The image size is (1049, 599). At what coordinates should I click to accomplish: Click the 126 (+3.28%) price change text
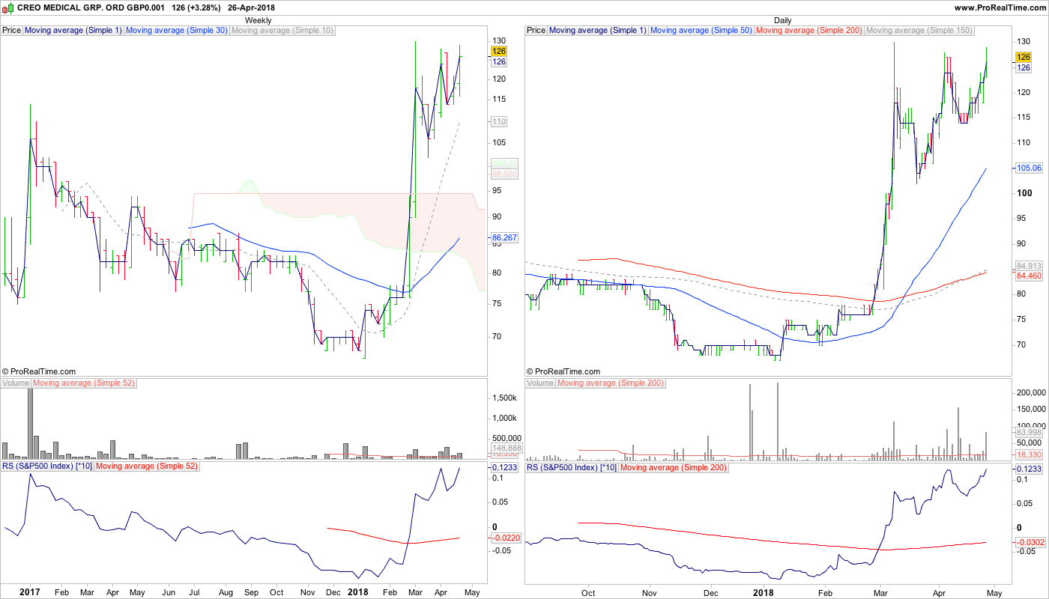pos(196,7)
